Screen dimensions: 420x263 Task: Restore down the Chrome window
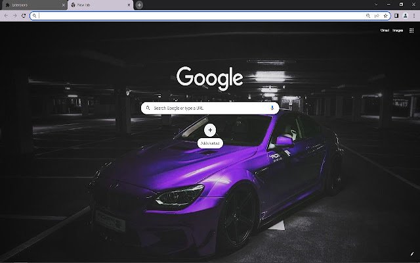[401, 5]
